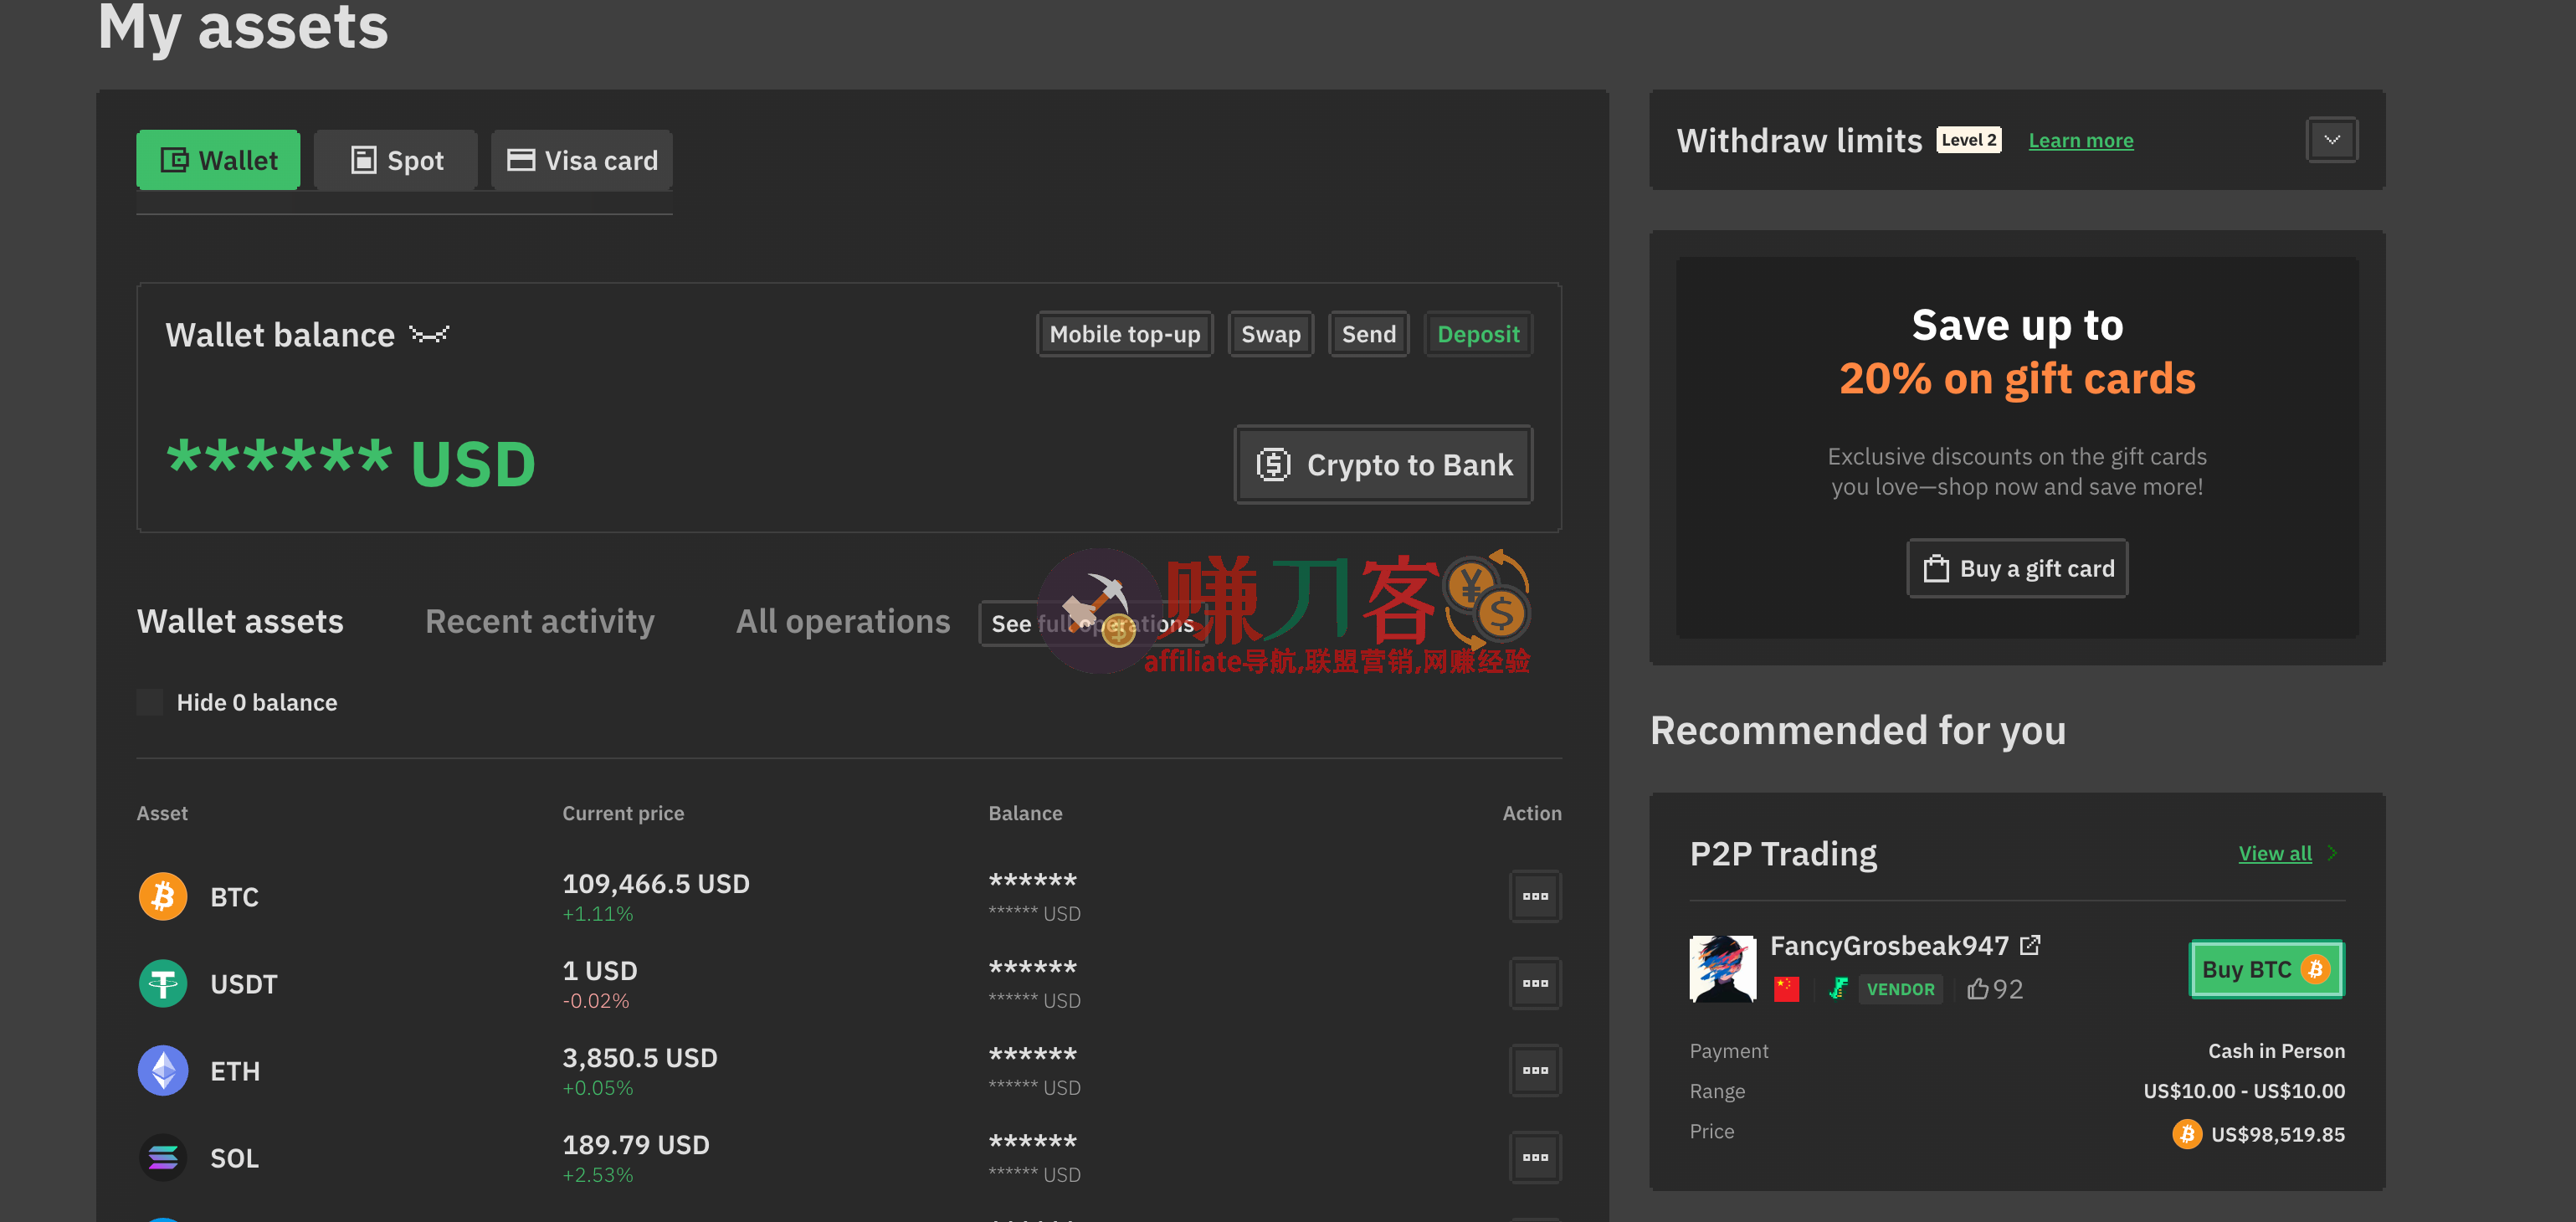The width and height of the screenshot is (2576, 1222).
Task: Open the SOL row action dropdown
Action: click(x=1534, y=1157)
